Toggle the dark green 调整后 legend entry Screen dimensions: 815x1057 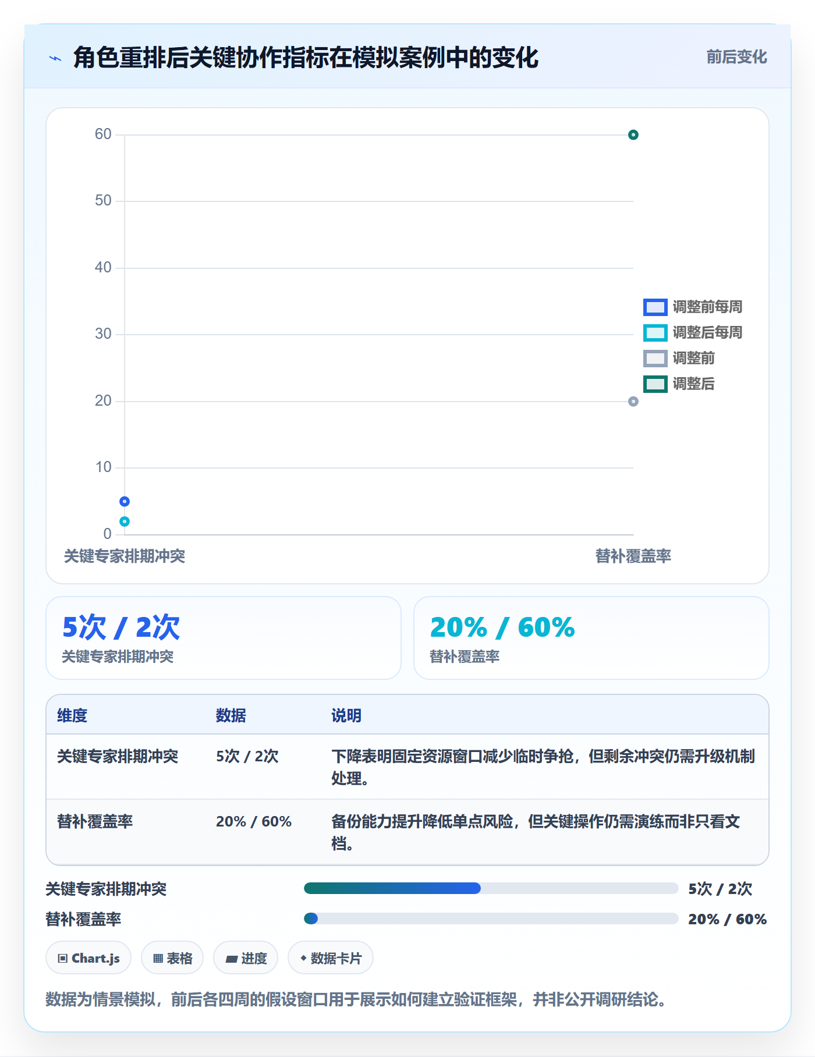pyautogui.click(x=679, y=384)
